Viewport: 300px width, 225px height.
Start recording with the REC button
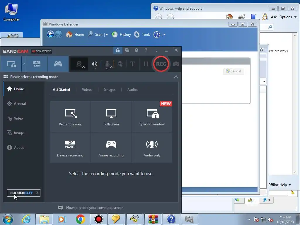[161, 64]
